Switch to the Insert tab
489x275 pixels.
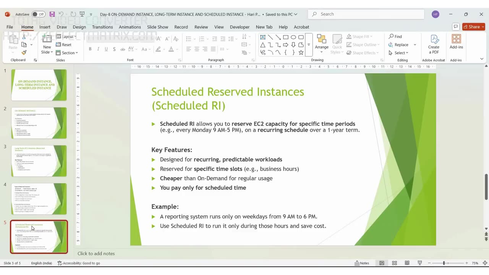coord(45,27)
